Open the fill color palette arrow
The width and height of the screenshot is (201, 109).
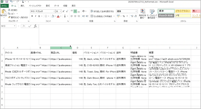tap(55, 16)
